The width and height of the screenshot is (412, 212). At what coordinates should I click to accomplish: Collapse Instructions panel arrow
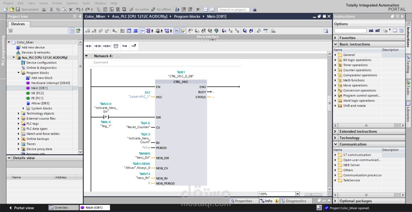click(x=402, y=16)
